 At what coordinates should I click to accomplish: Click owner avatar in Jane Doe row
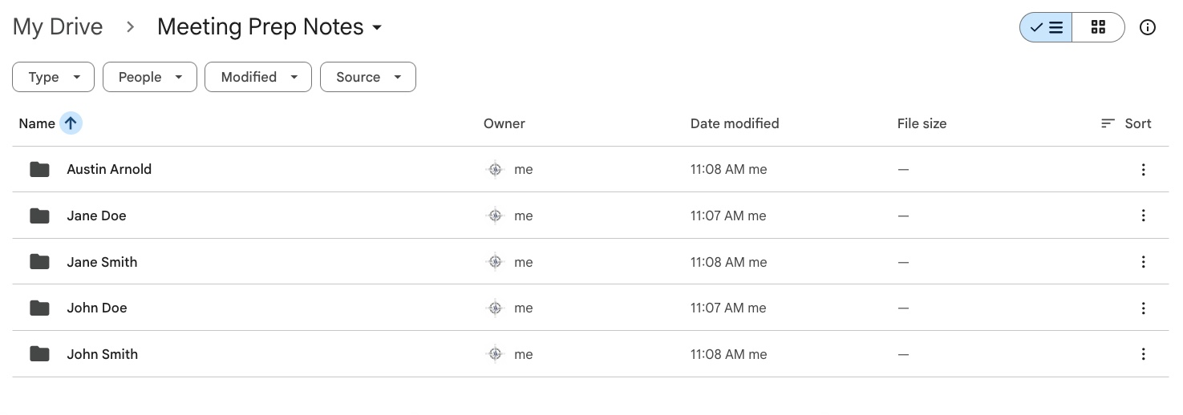point(495,216)
